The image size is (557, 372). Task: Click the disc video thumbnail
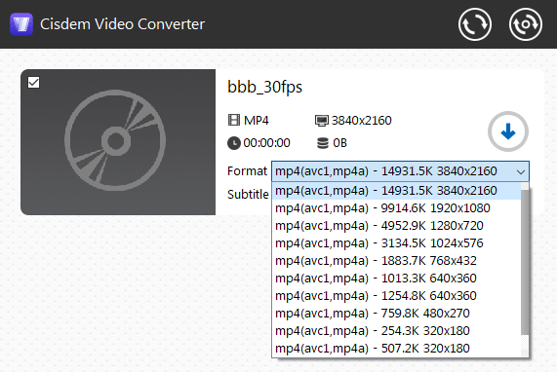click(x=118, y=142)
